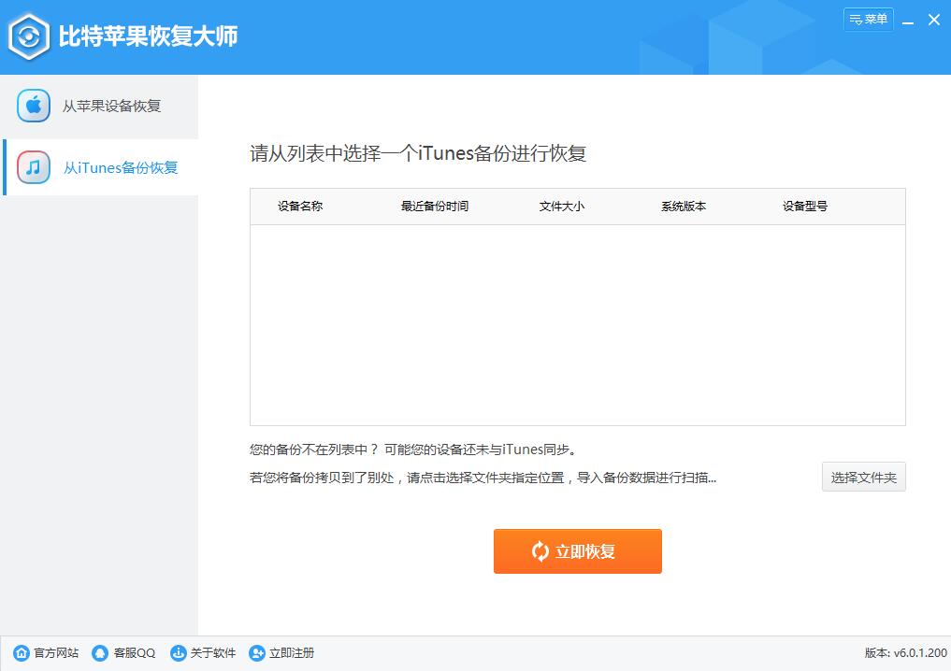Viewport: 951px width, 671px height.
Task: Click the 设备名称 column header
Action: point(299,206)
